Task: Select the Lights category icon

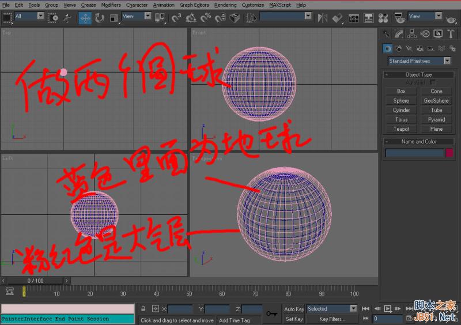Action: pos(409,48)
